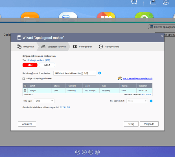
Task: Click the Bustype column header
Action: [x=128, y=86]
